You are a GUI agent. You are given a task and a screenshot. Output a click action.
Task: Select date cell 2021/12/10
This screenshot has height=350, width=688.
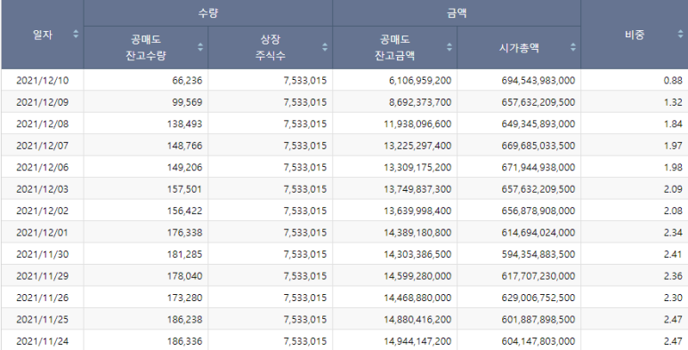[x=43, y=81]
